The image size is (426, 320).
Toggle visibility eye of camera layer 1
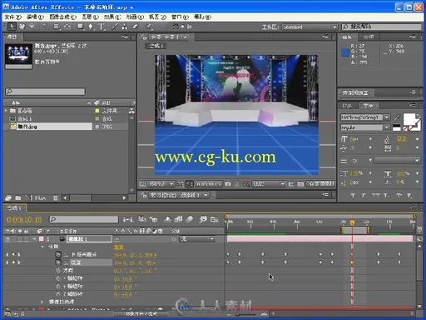pyautogui.click(x=7, y=239)
